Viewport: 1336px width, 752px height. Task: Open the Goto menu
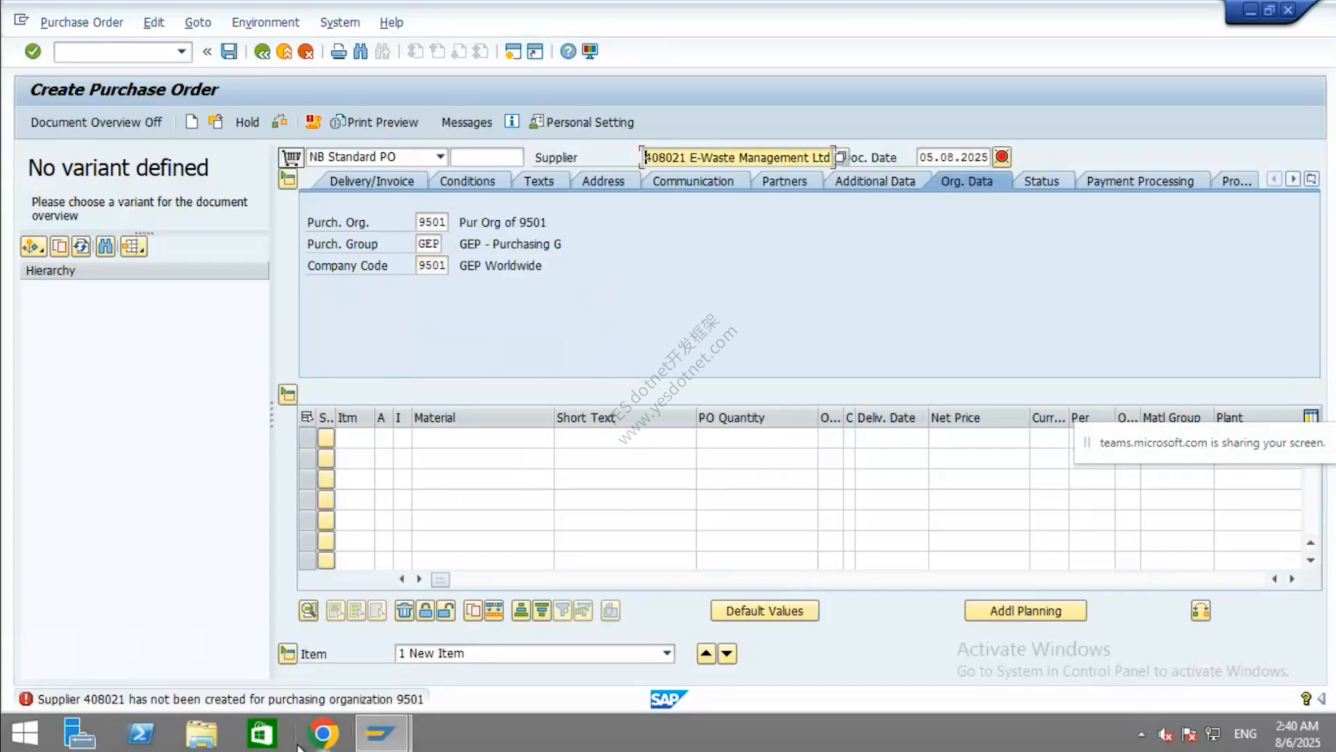tap(198, 22)
